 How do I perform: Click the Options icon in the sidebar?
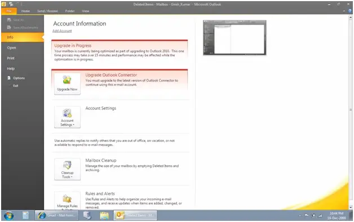9,78
